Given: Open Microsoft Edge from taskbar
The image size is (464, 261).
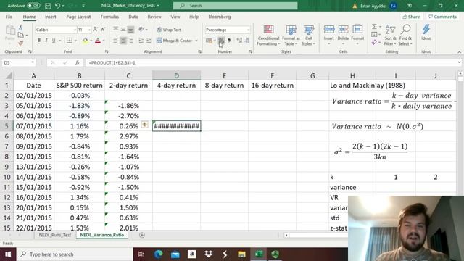Looking at the screenshot, I should [159, 254].
